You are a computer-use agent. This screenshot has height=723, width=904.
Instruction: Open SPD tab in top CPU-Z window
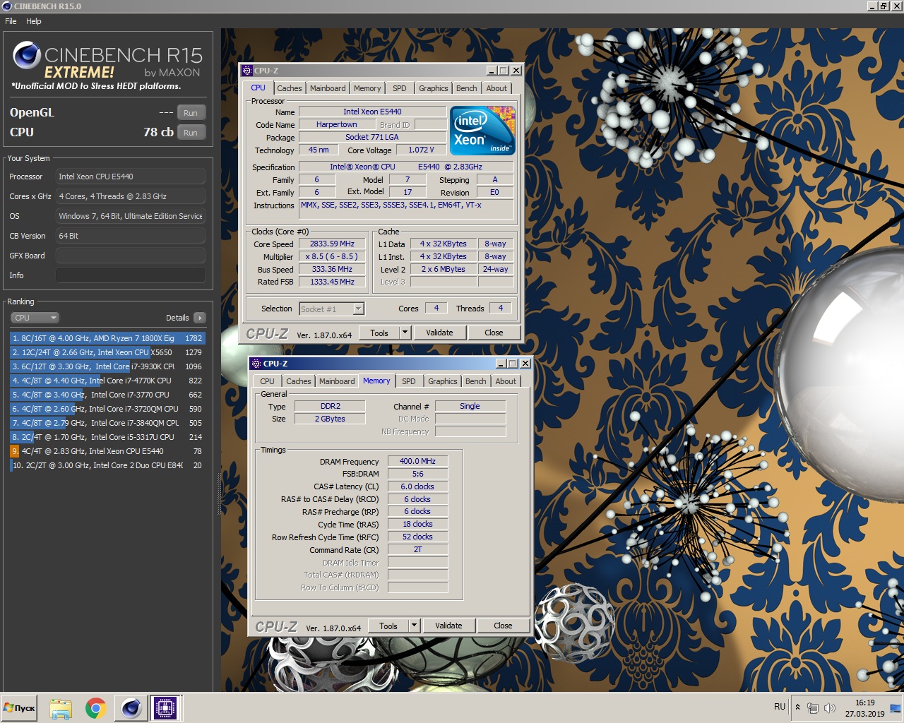400,88
